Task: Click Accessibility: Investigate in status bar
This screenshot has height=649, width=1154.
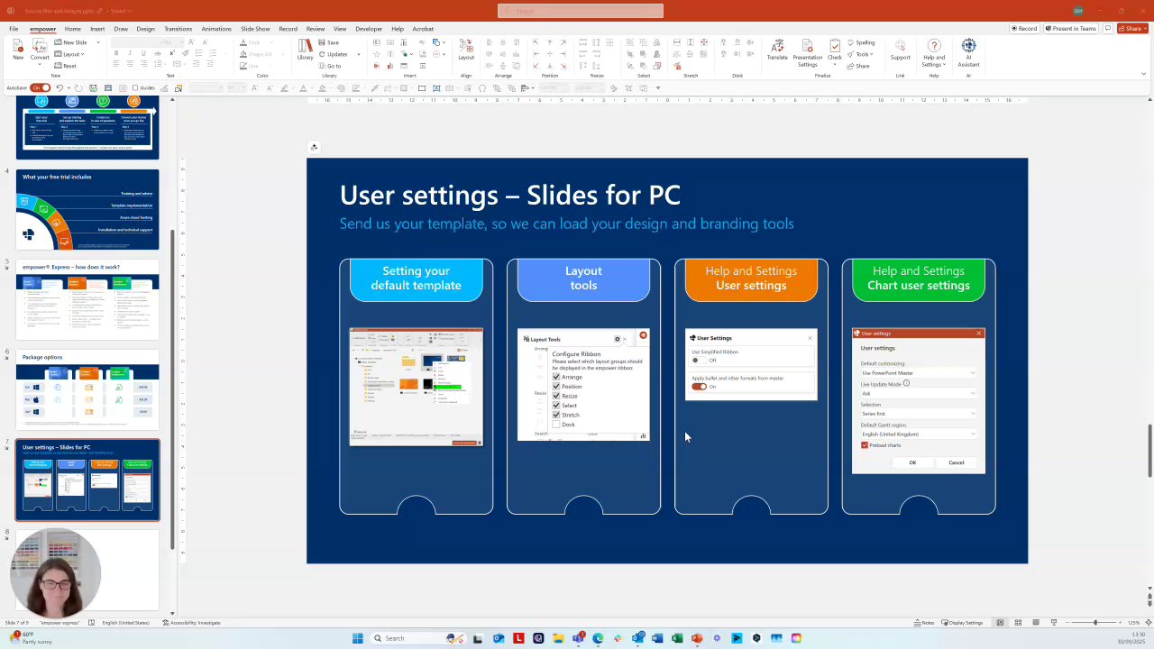Action: [192, 623]
